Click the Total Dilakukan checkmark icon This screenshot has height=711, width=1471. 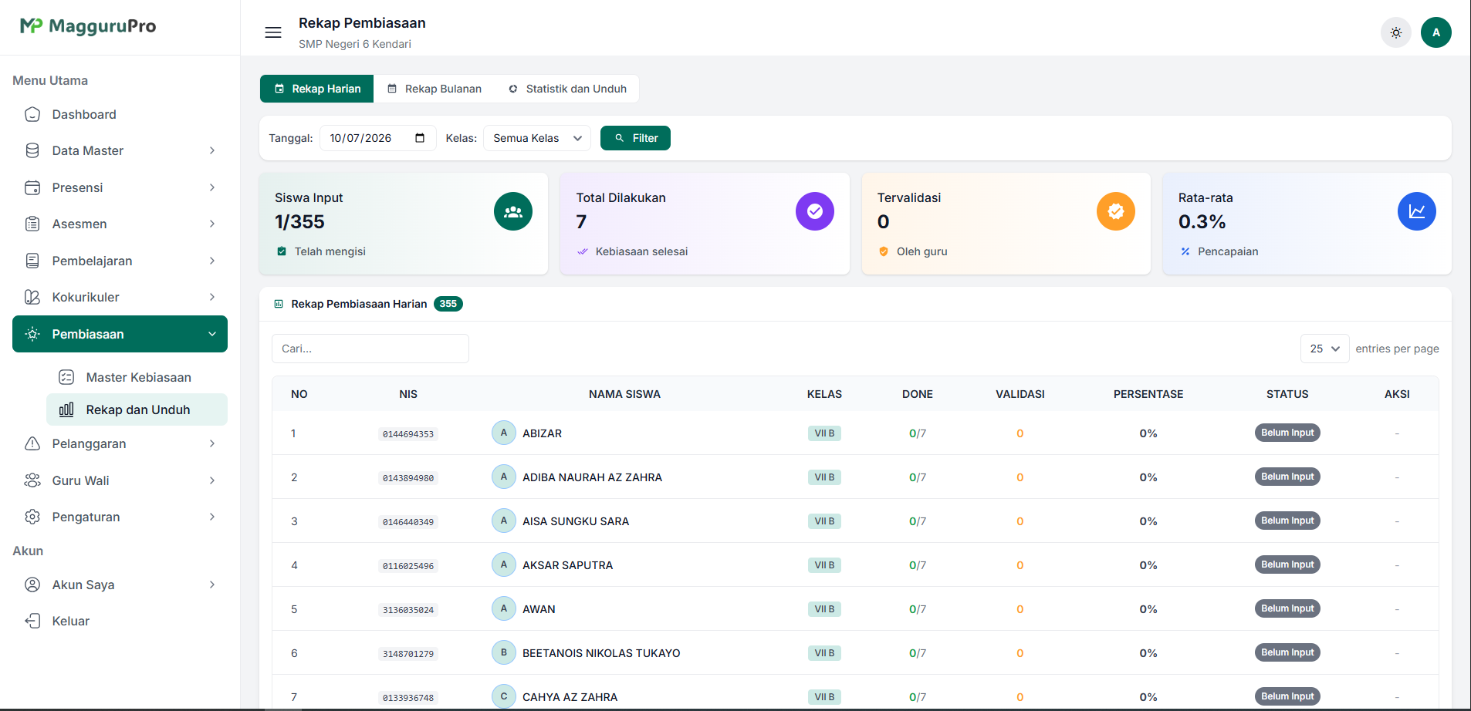click(x=815, y=211)
